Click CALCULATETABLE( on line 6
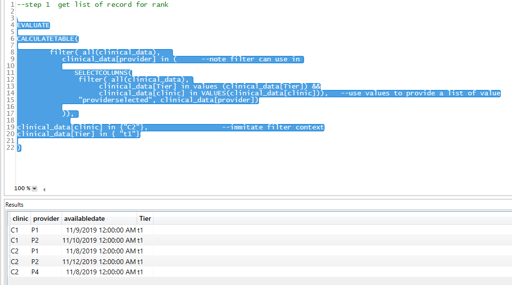The width and height of the screenshot is (512, 285). coord(48,39)
